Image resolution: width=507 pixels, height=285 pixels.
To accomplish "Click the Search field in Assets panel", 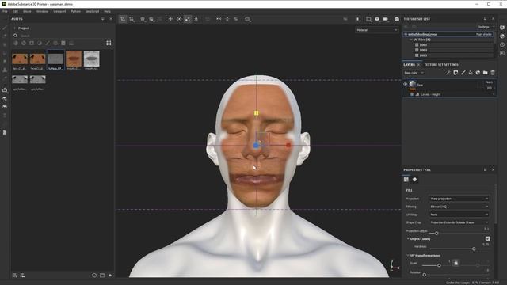I will coord(65,36).
